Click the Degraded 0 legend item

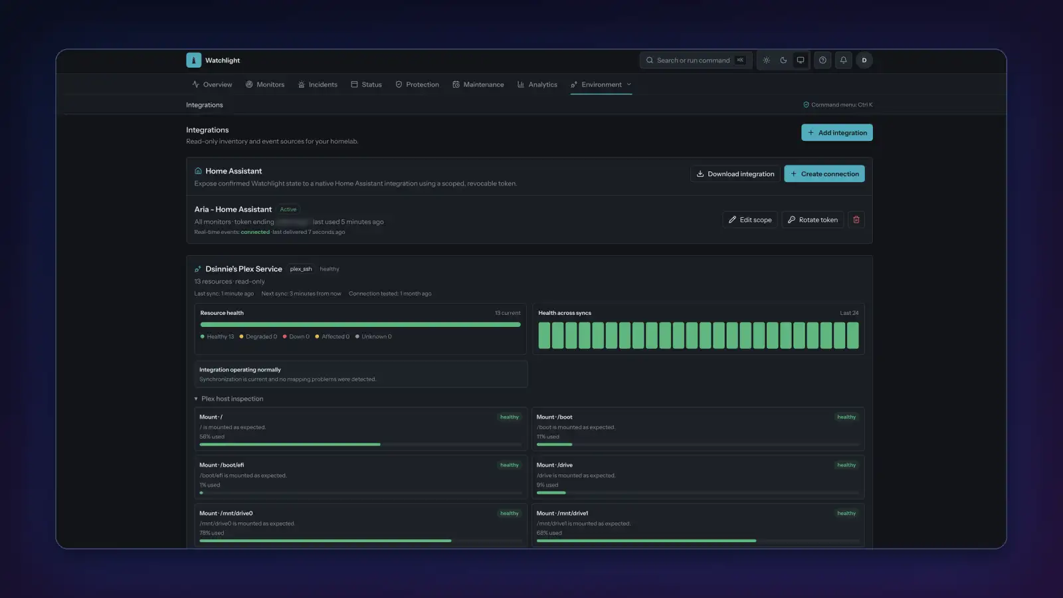(258, 337)
